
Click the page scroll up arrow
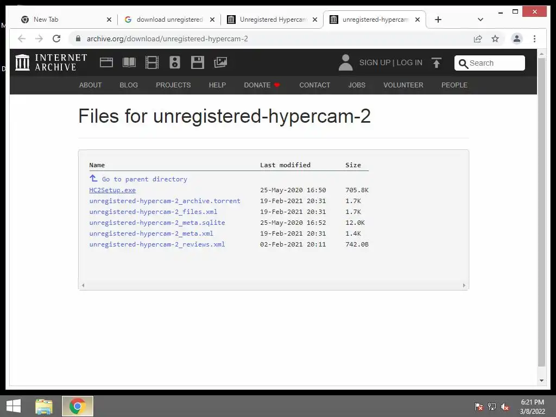(541, 54)
